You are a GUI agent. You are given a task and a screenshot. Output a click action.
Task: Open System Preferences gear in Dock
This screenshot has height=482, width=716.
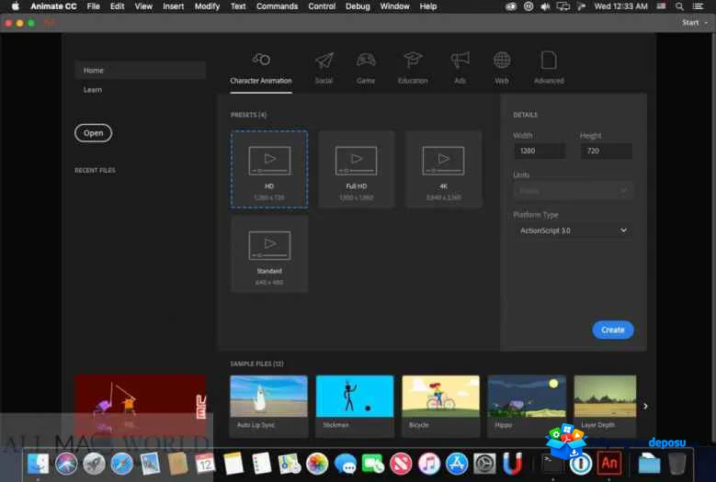pyautogui.click(x=484, y=464)
